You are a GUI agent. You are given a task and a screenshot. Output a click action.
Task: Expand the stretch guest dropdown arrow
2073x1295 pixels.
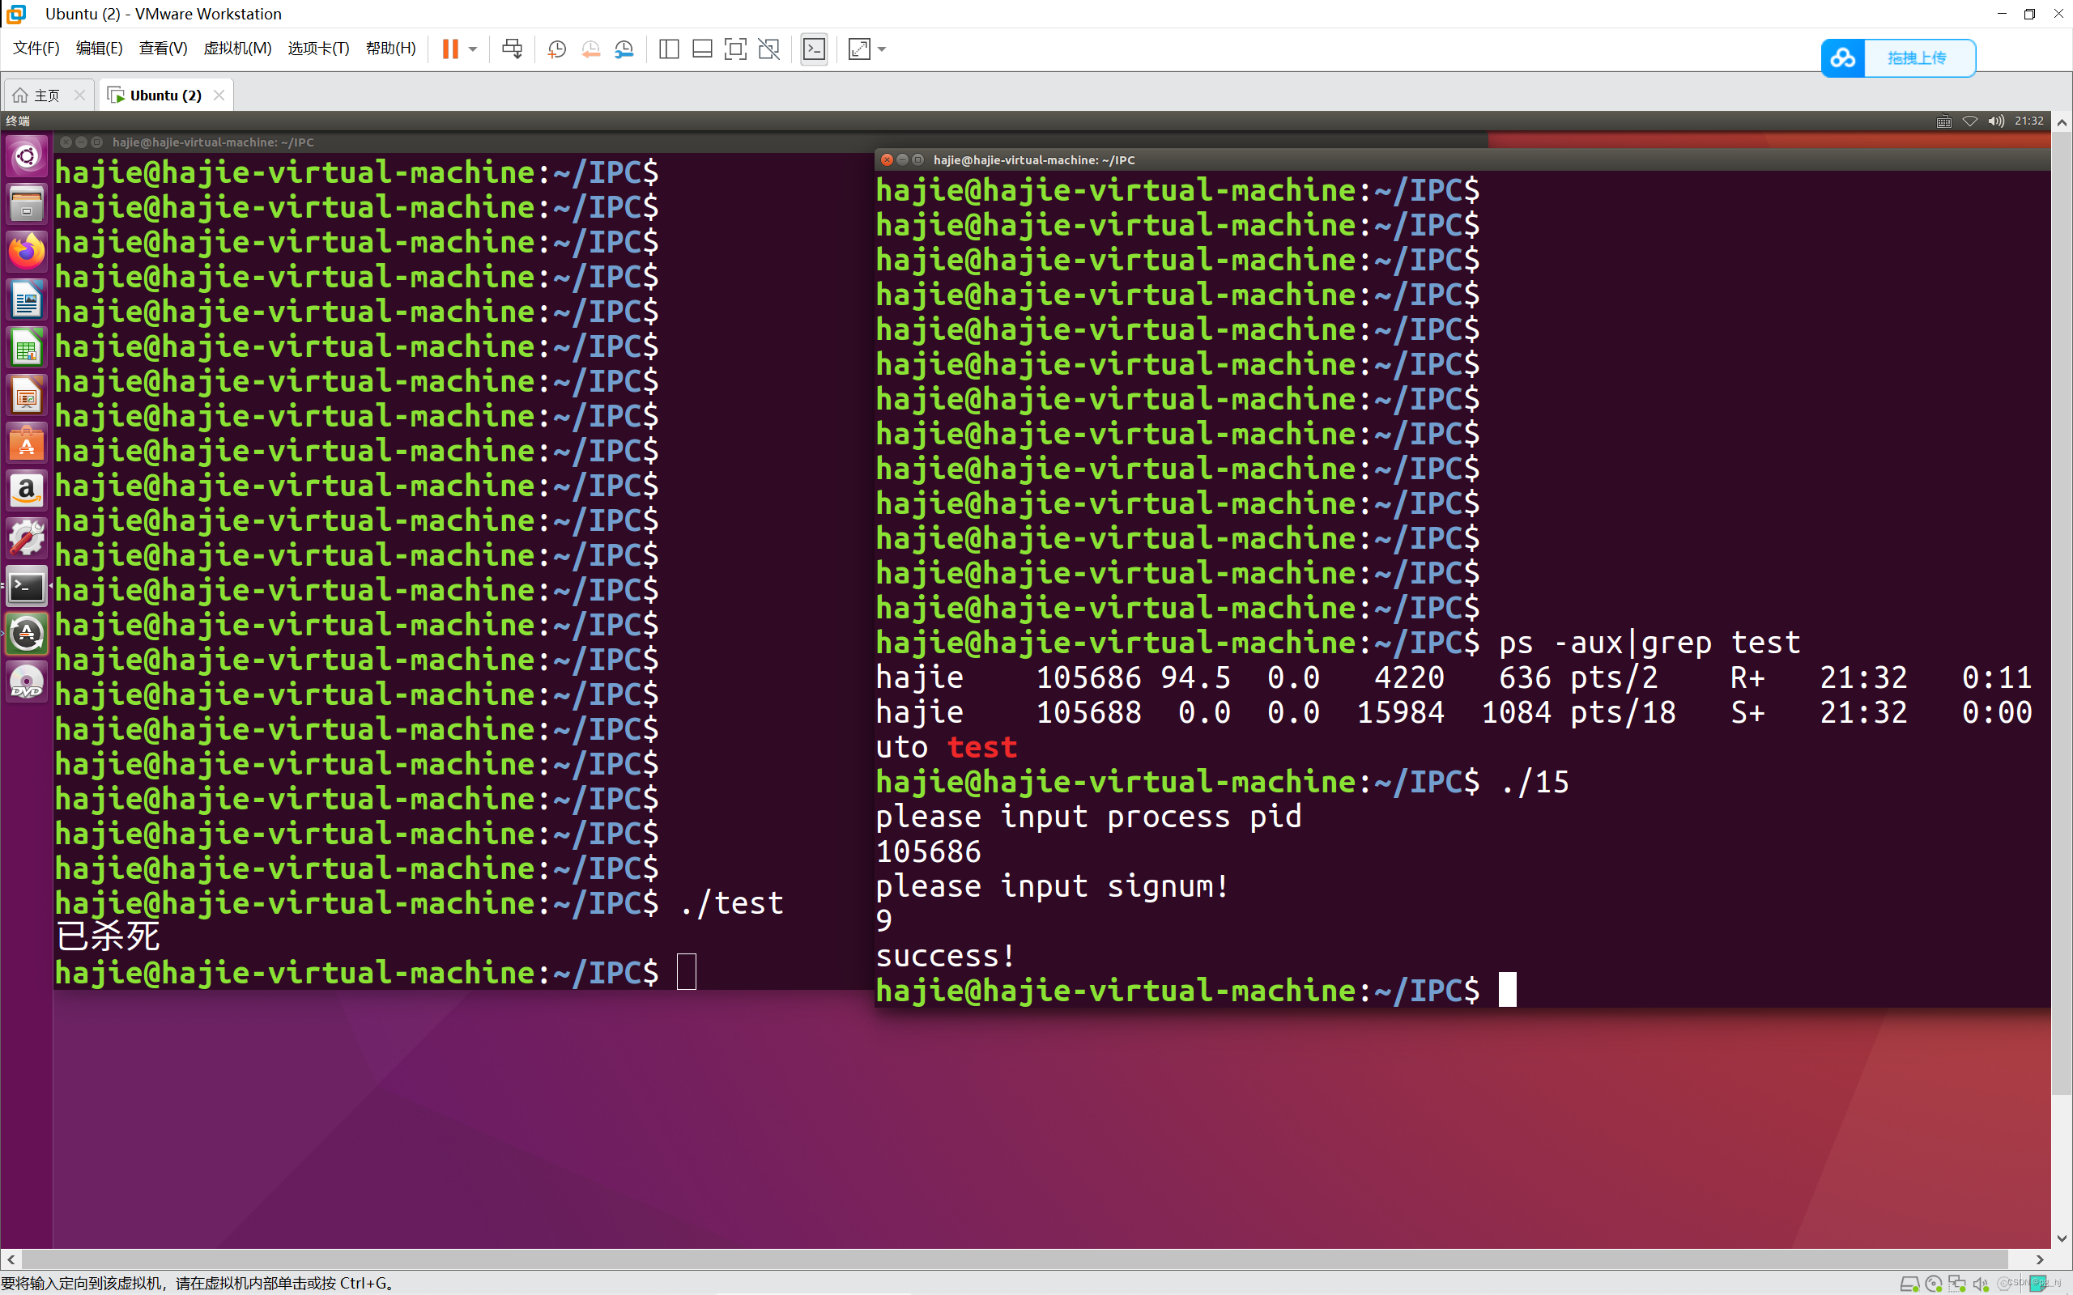tap(883, 49)
